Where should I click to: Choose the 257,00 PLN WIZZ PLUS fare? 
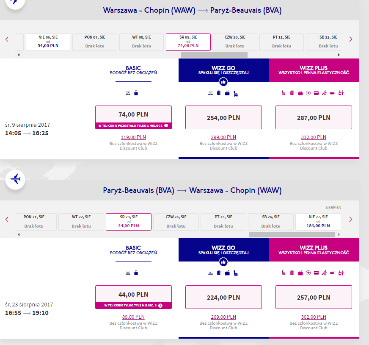pyautogui.click(x=314, y=297)
